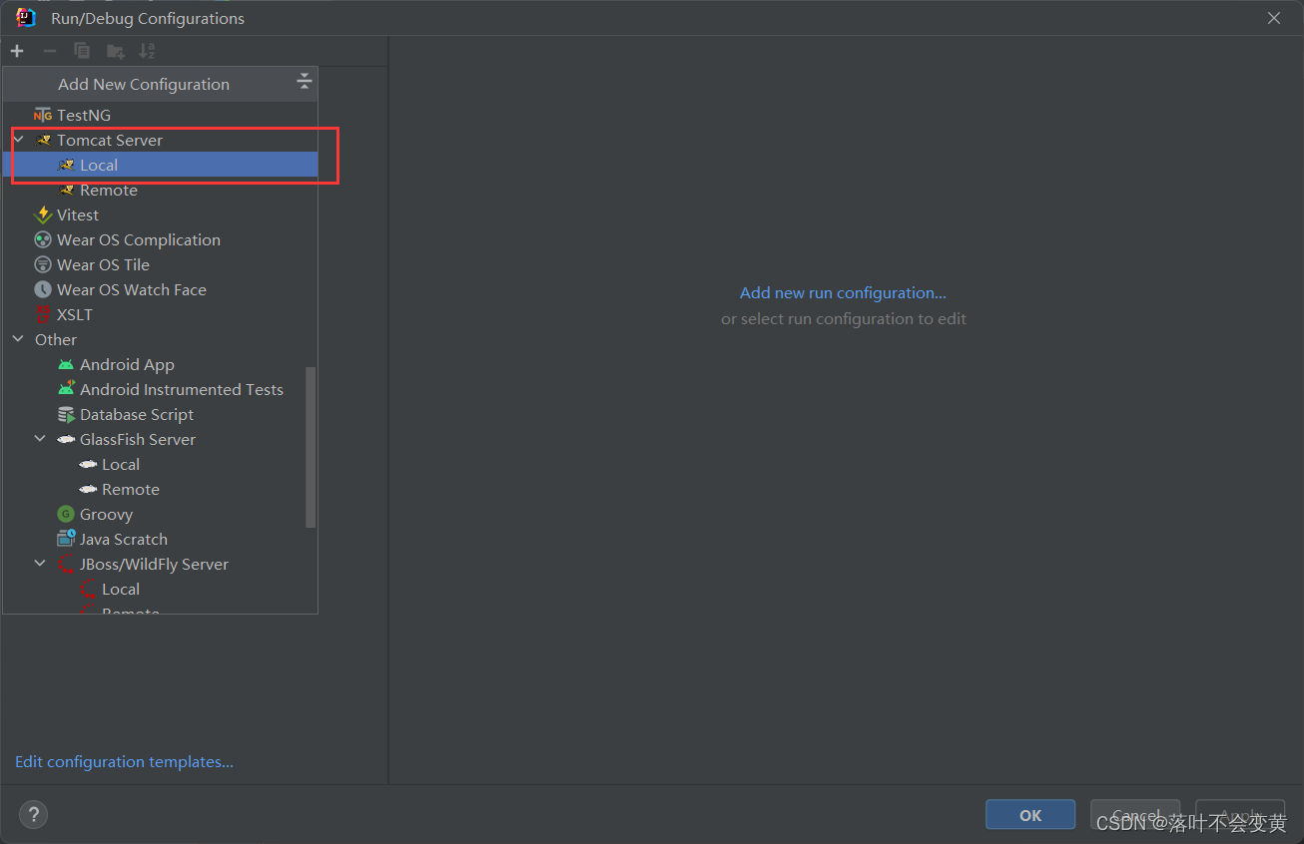This screenshot has width=1304, height=844.
Task: Choose Java Scratch text
Action: 124,540
